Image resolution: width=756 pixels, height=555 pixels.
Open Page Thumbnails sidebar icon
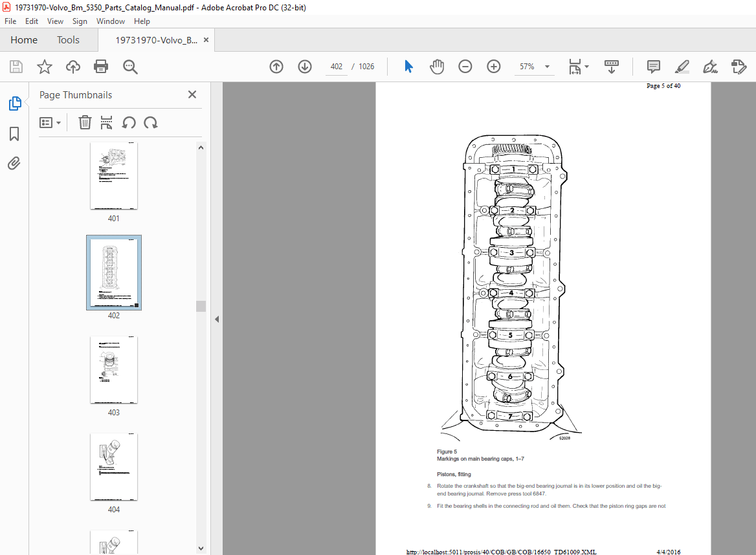coord(14,103)
